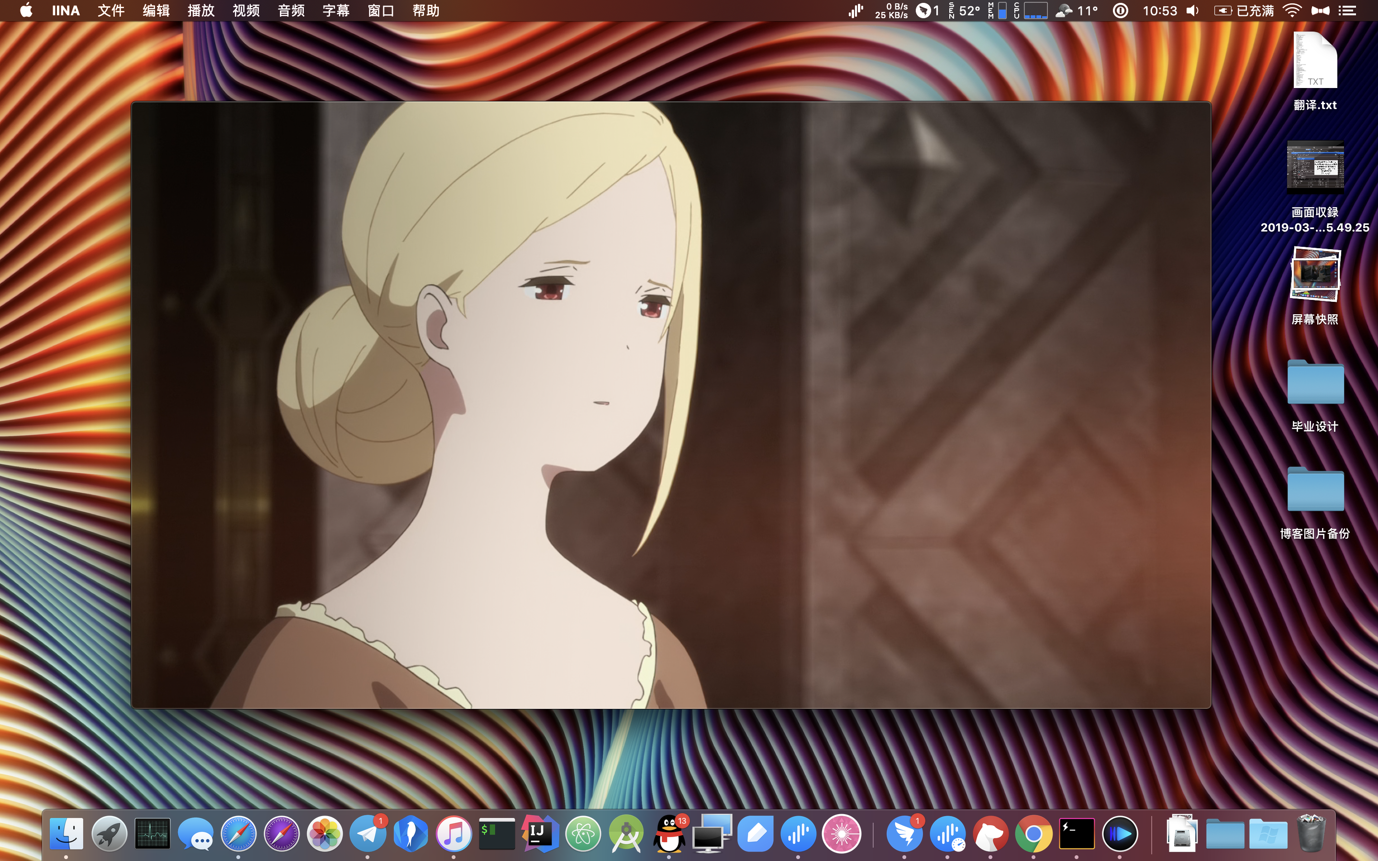This screenshot has width=1378, height=861.
Task: Select the 翻译.txt file on desktop
Action: pos(1315,62)
